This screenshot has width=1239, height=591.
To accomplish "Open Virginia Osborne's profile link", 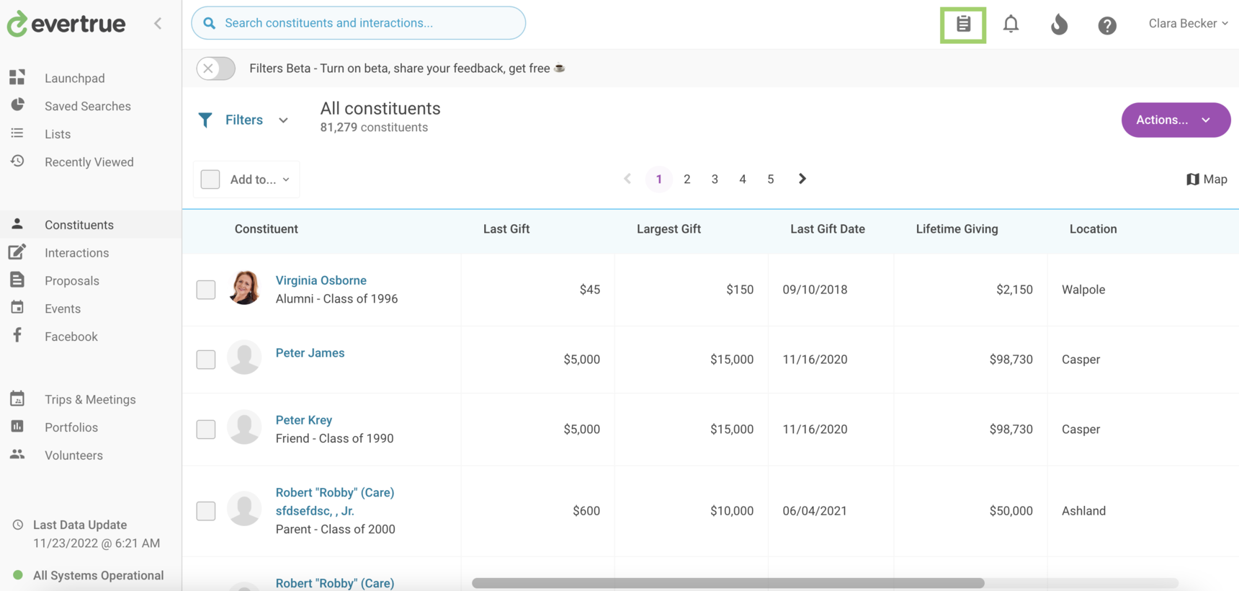I will pyautogui.click(x=321, y=280).
